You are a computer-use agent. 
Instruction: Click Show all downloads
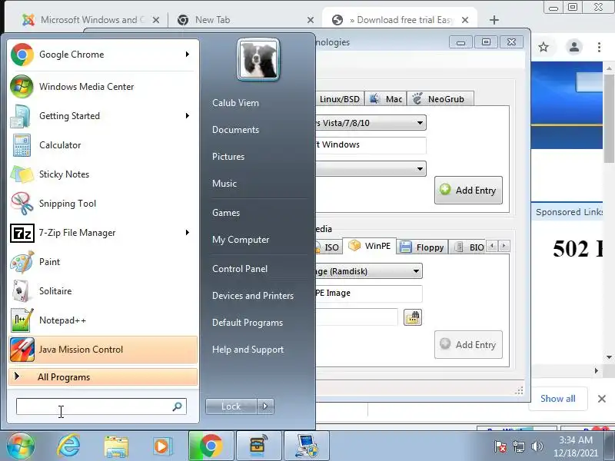coord(558,399)
